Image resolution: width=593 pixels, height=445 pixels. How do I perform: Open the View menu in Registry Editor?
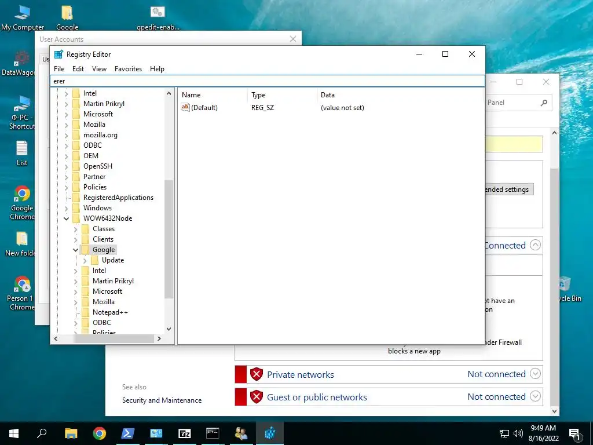point(99,69)
